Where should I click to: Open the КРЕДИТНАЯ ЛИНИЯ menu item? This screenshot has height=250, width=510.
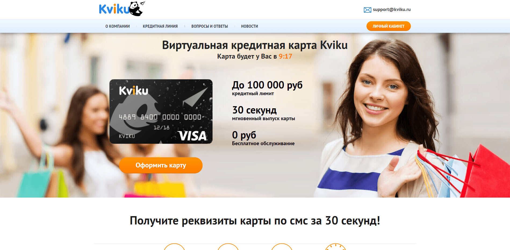[160, 26]
